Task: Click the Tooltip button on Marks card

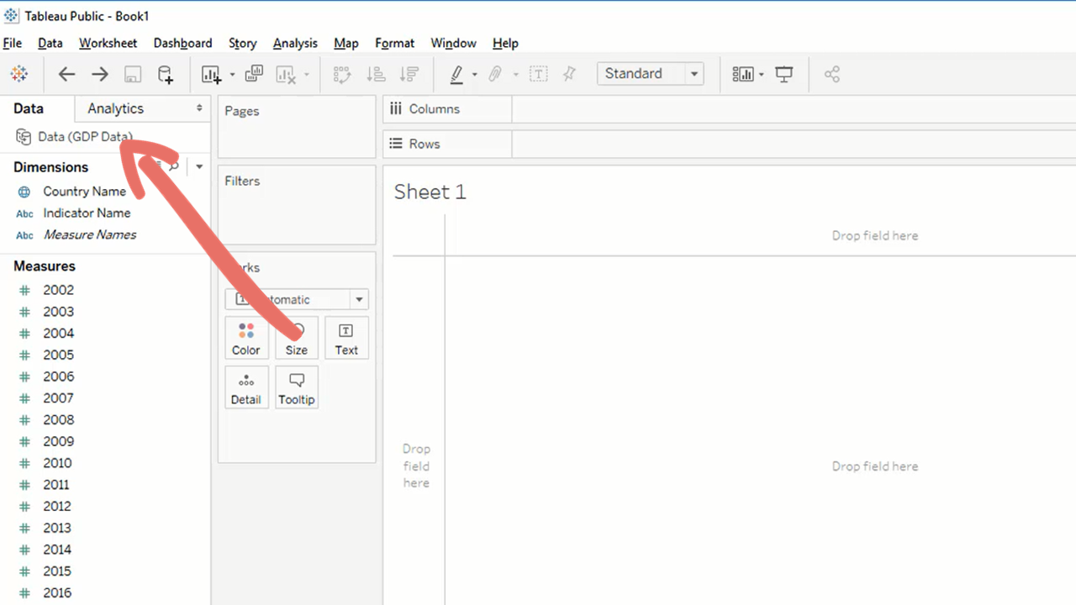Action: [x=296, y=388]
